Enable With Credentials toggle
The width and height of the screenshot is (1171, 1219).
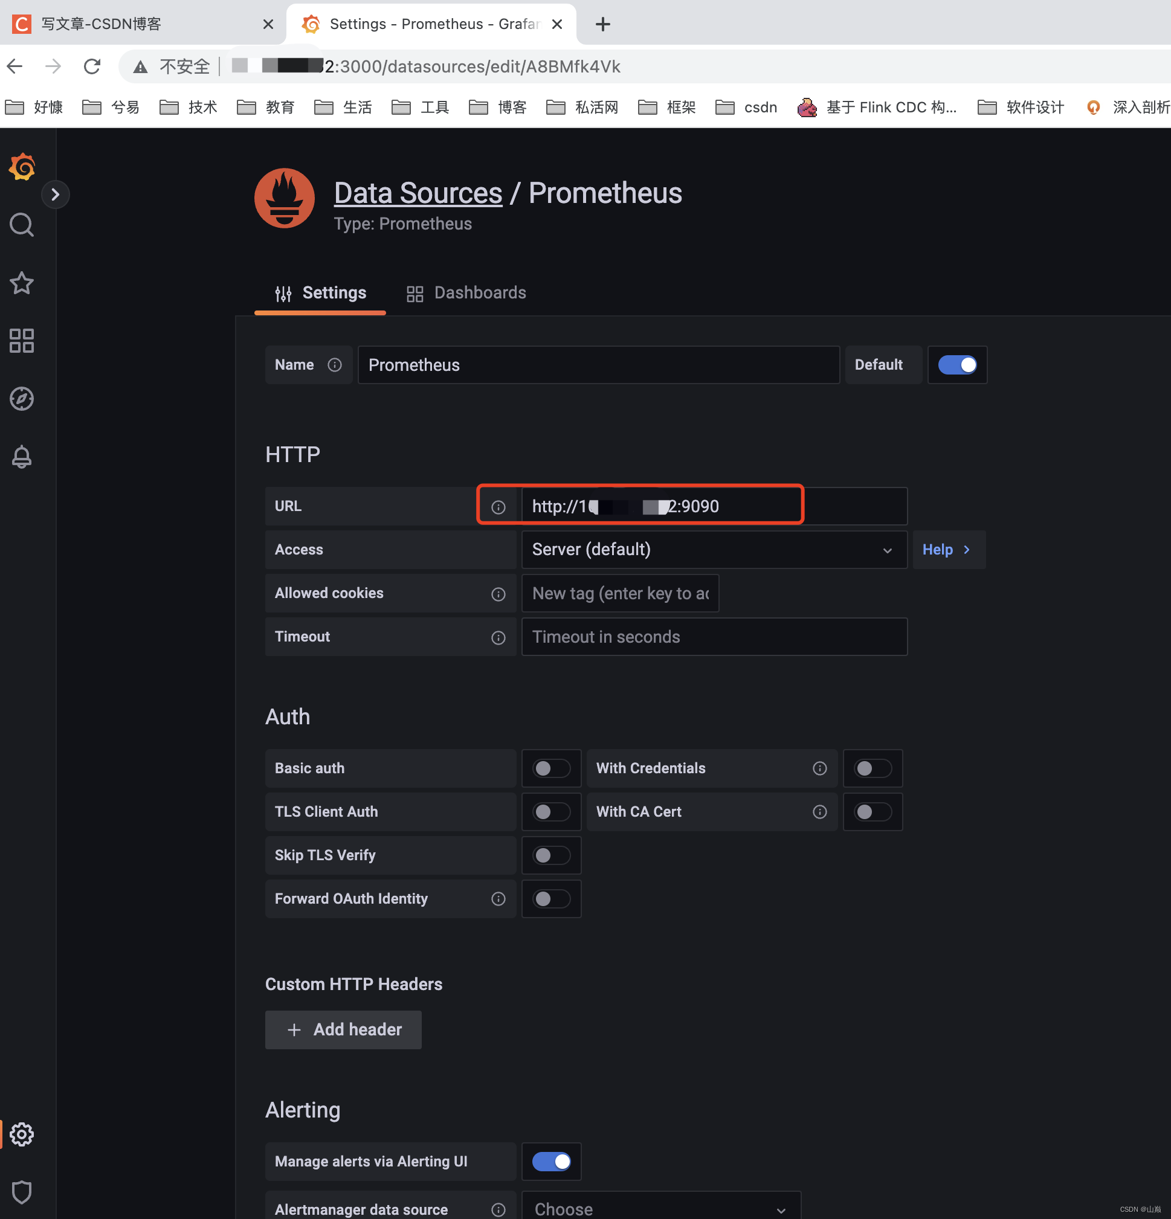coord(873,769)
